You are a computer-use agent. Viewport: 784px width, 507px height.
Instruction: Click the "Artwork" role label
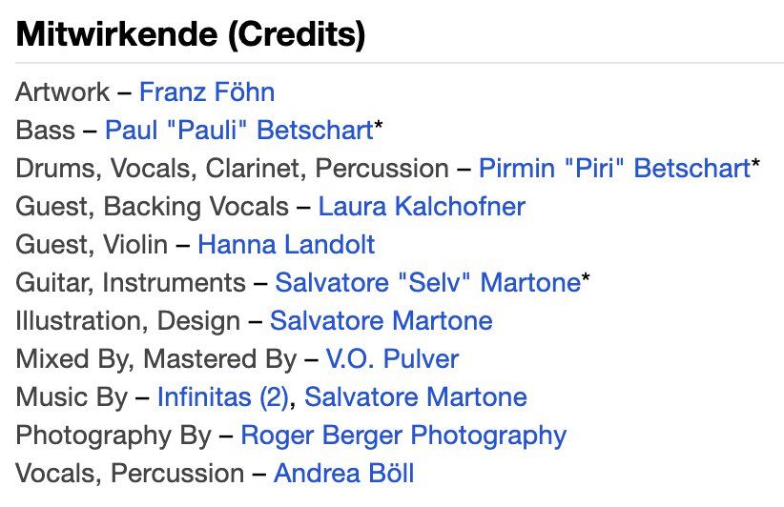(63, 91)
